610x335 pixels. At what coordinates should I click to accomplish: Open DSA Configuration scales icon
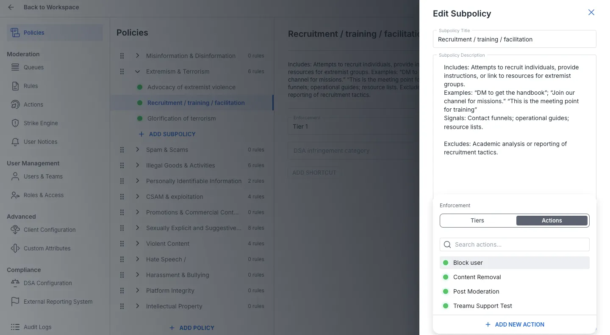click(x=15, y=283)
